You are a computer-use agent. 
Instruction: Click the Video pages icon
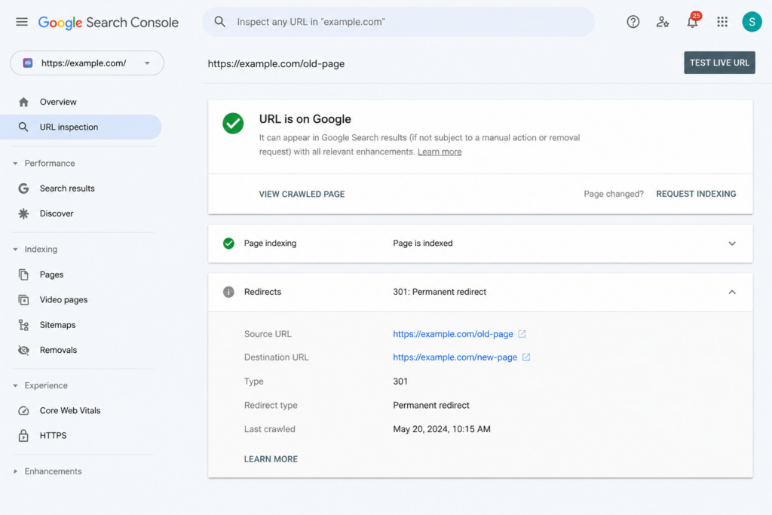(23, 300)
